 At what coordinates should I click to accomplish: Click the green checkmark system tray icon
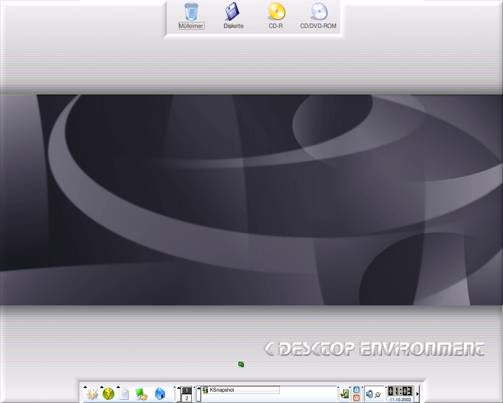[x=344, y=394]
